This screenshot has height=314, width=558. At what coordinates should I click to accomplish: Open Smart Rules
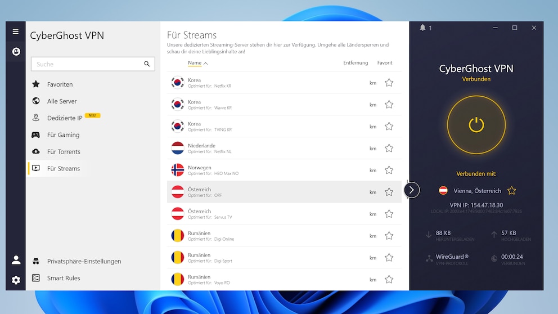[64, 278]
